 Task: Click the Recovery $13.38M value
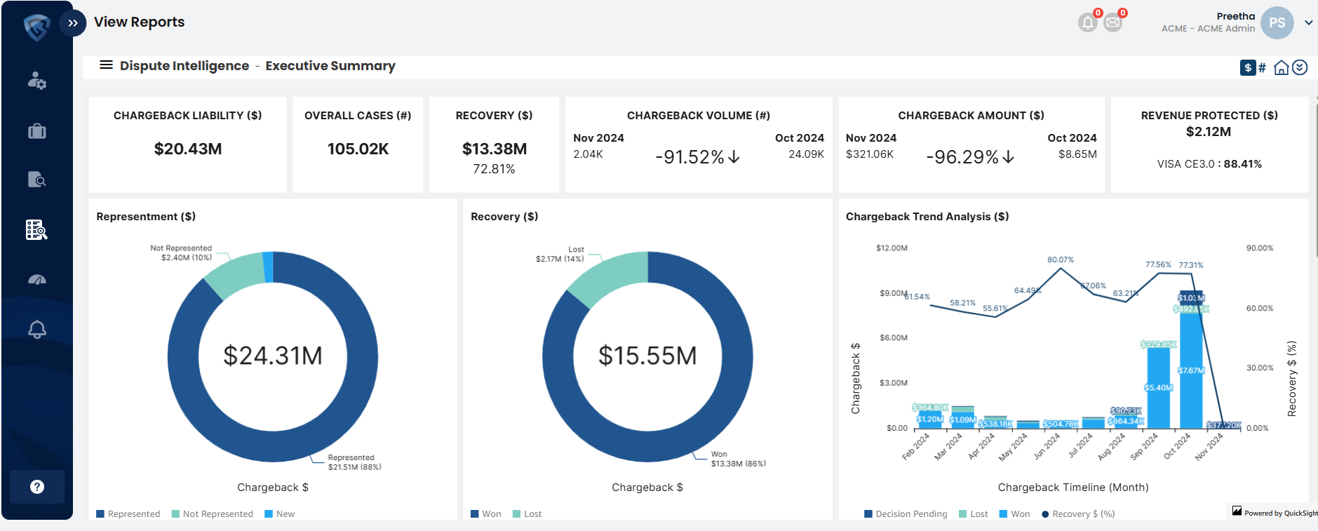click(x=495, y=149)
